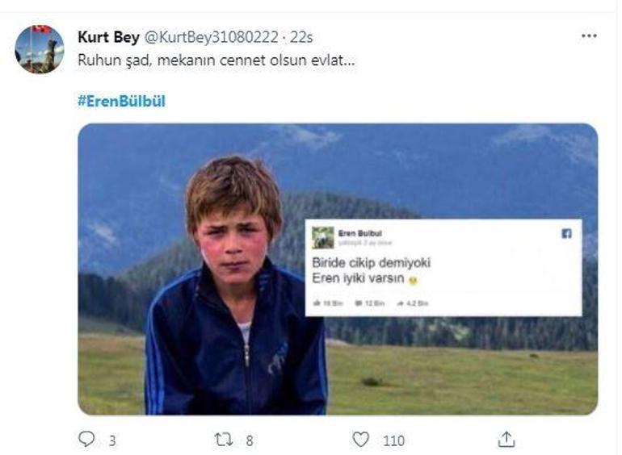The image size is (622, 455).
Task: Like the tweet with the heart icon
Action: coord(361,440)
